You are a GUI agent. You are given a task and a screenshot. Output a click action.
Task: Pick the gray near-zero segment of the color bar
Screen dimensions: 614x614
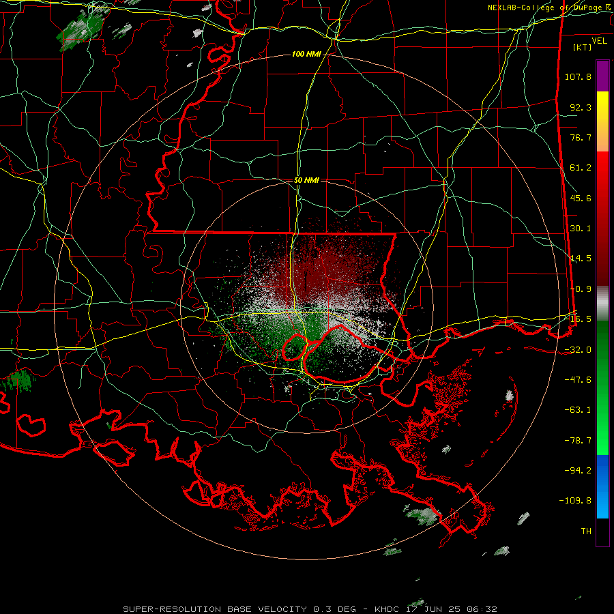pos(602,304)
